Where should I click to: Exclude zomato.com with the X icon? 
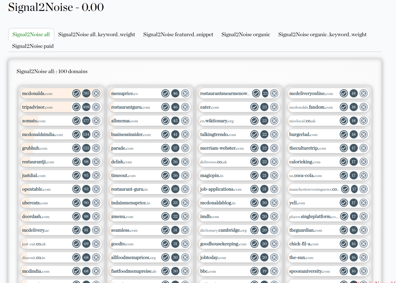[96, 121]
